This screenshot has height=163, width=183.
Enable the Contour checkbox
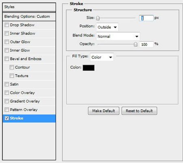click(x=12, y=67)
